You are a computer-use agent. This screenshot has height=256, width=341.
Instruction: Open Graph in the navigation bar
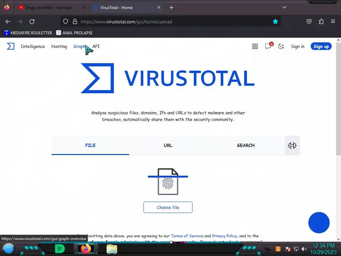tap(79, 46)
